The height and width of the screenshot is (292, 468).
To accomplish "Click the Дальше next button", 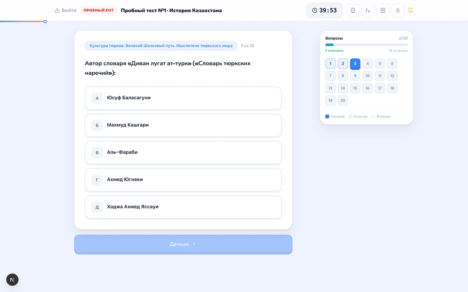I will pos(183,244).
